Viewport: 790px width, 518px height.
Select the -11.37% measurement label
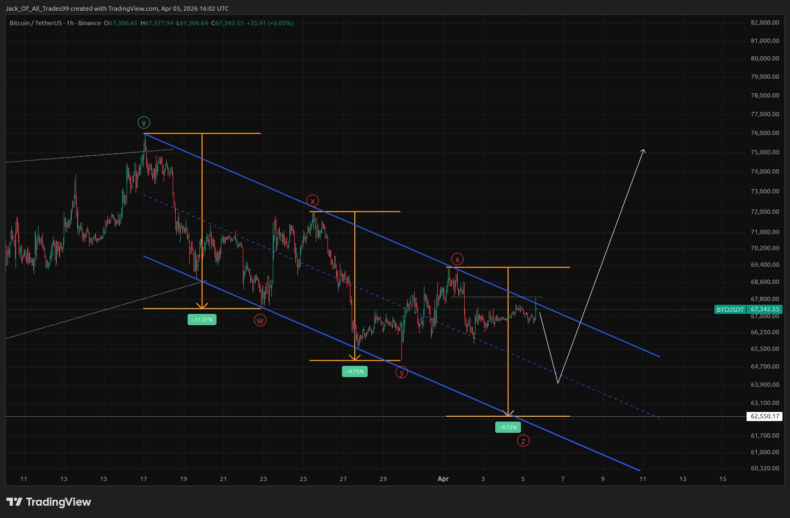pyautogui.click(x=202, y=319)
